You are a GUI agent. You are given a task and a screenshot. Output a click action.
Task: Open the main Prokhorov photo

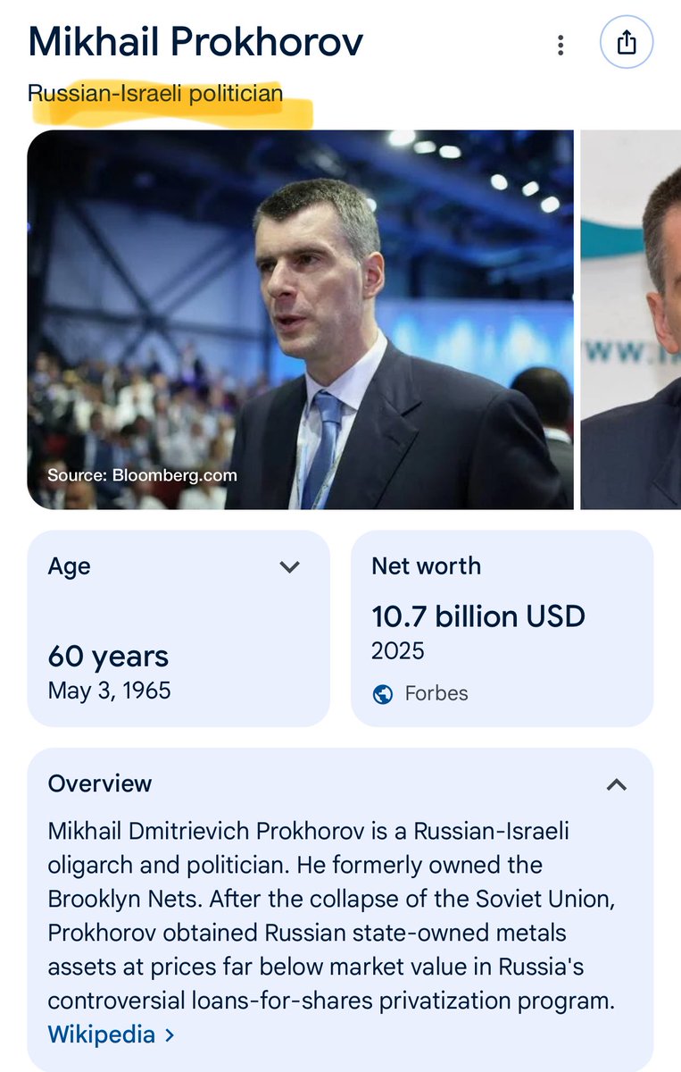tap(300, 320)
